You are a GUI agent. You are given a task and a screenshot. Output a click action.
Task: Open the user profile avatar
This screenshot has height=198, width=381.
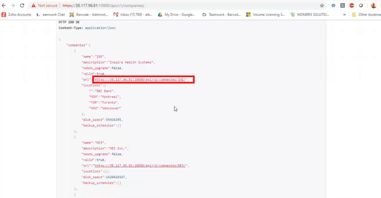pyautogui.click(x=374, y=5)
